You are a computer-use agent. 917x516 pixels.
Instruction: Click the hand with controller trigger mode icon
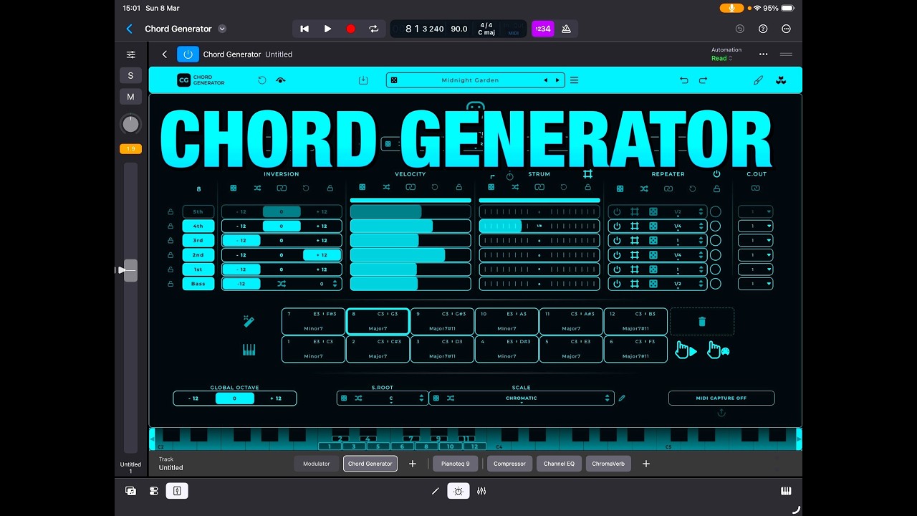(718, 350)
